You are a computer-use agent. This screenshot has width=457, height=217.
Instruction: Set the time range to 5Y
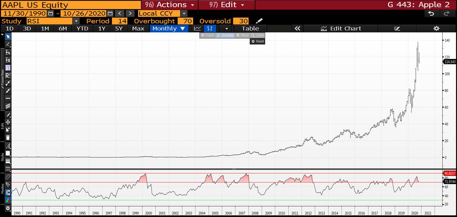[119, 29]
